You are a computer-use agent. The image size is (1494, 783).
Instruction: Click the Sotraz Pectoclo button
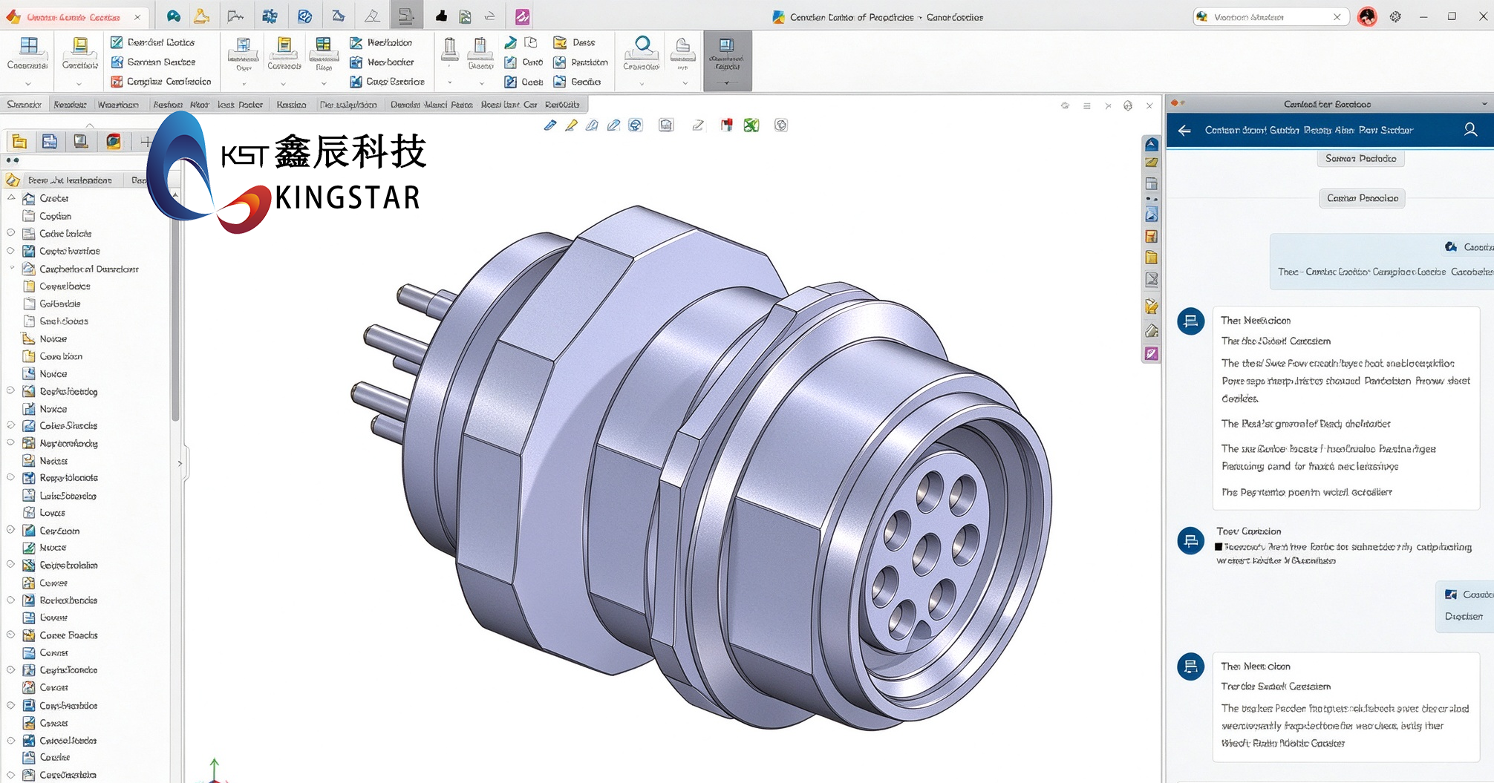click(1361, 158)
